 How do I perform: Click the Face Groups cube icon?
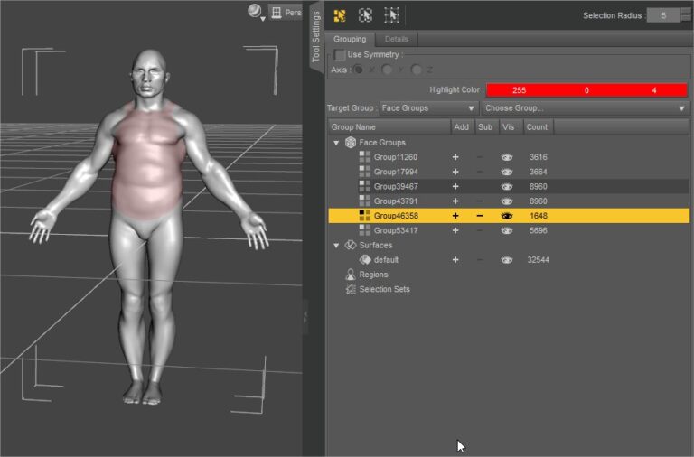tap(351, 143)
